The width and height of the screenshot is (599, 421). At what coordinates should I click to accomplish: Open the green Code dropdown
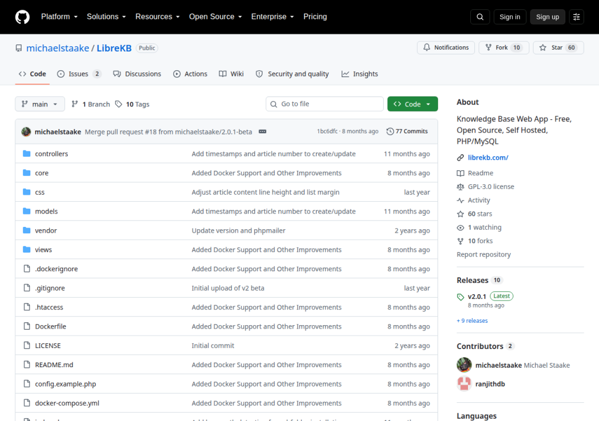coord(412,104)
